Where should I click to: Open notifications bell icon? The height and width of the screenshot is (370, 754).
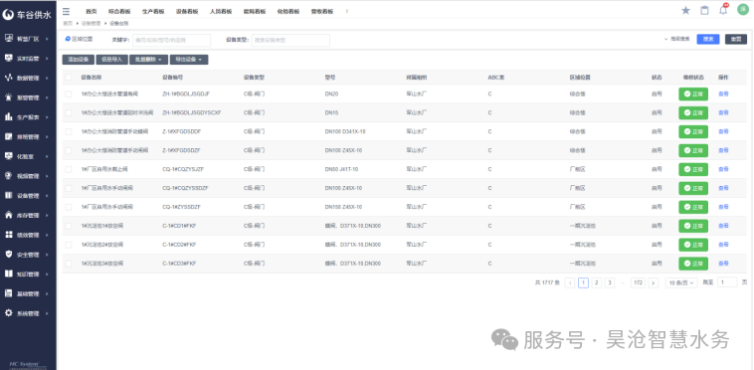pos(723,10)
